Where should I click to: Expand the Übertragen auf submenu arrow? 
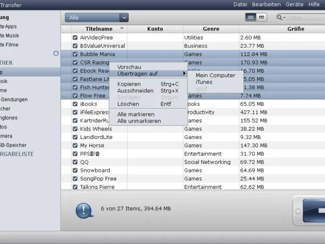click(x=184, y=73)
